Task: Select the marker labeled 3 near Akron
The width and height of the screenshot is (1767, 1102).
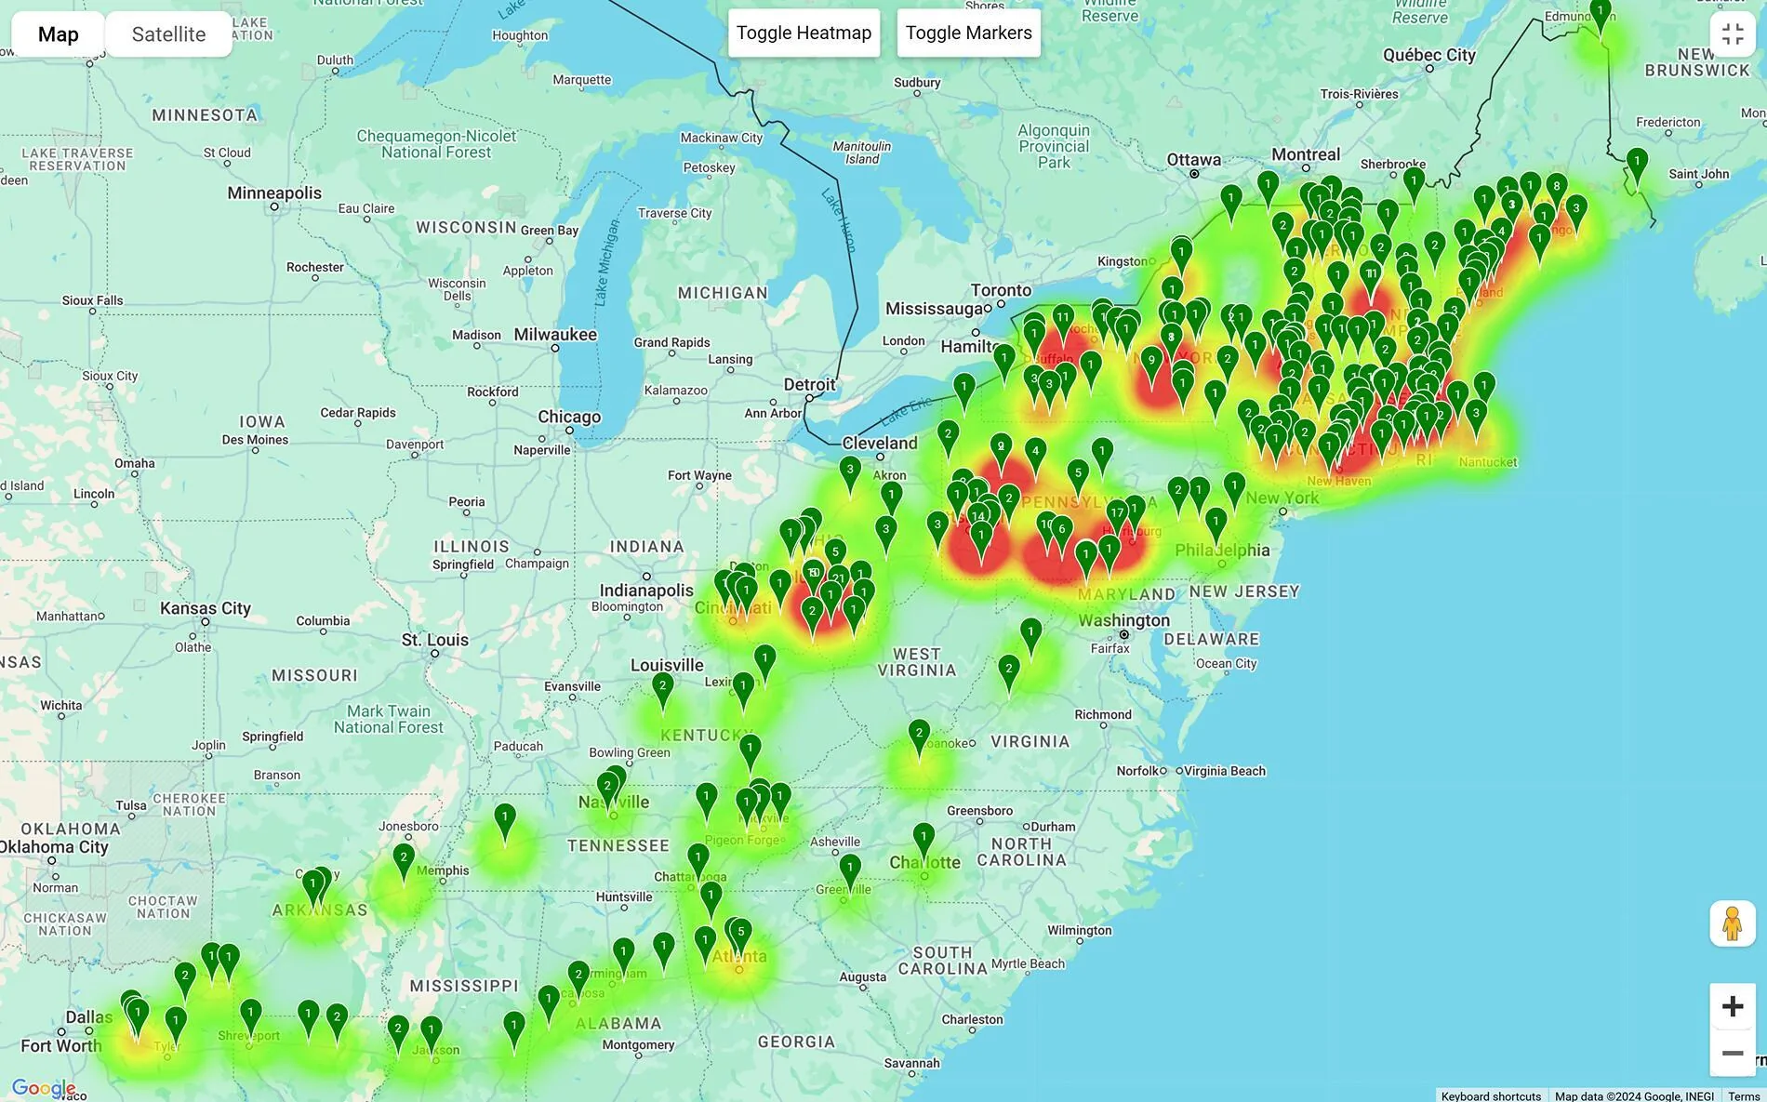Action: coord(849,474)
